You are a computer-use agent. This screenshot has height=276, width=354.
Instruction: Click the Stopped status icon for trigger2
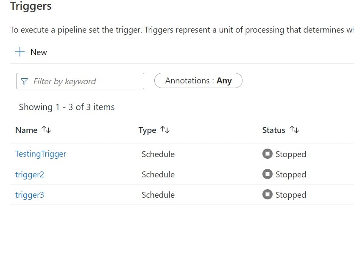pyautogui.click(x=267, y=174)
